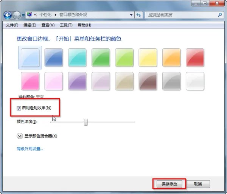Select the teal color swatch
Screen dimensions: 227x194
click(x=77, y=57)
